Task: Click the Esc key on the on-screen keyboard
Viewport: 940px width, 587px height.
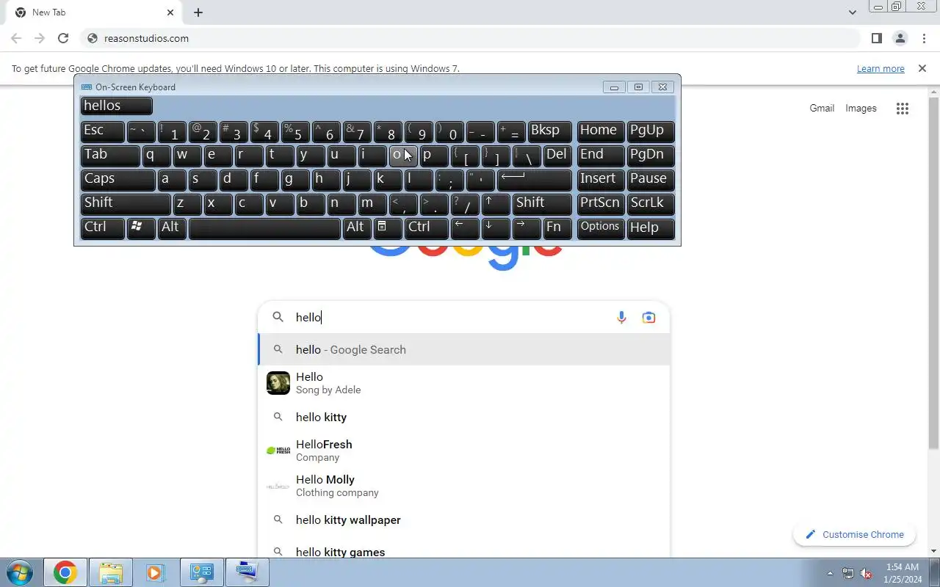Action: (x=102, y=131)
